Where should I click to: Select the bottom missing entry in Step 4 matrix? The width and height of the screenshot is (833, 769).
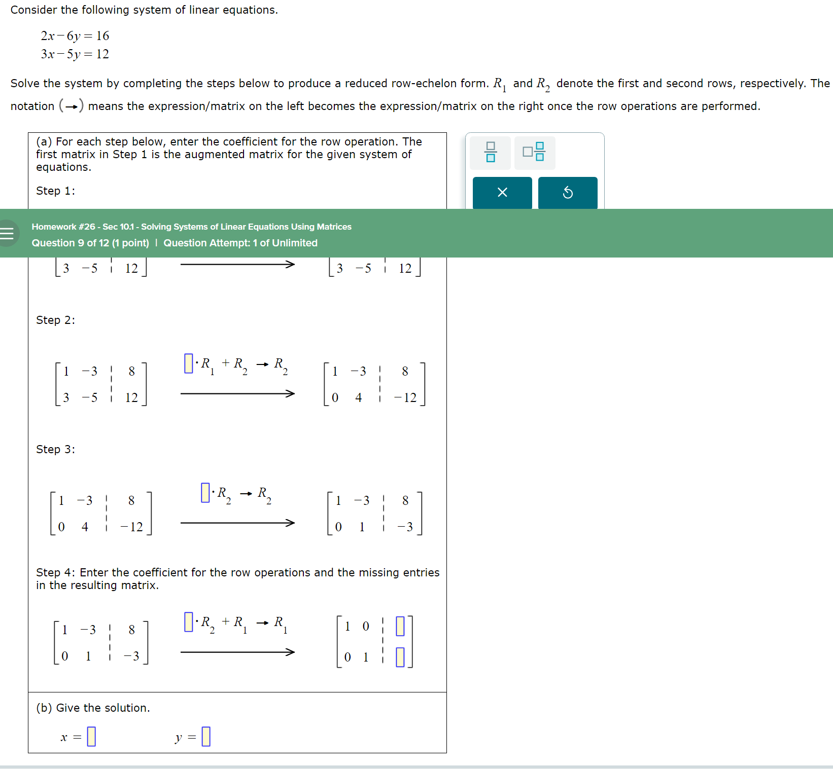click(400, 657)
